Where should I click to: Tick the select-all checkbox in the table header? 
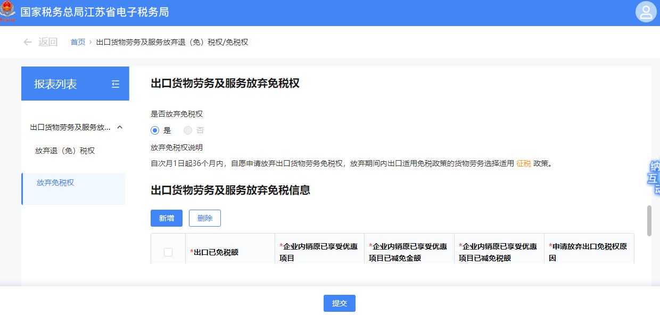(x=168, y=252)
